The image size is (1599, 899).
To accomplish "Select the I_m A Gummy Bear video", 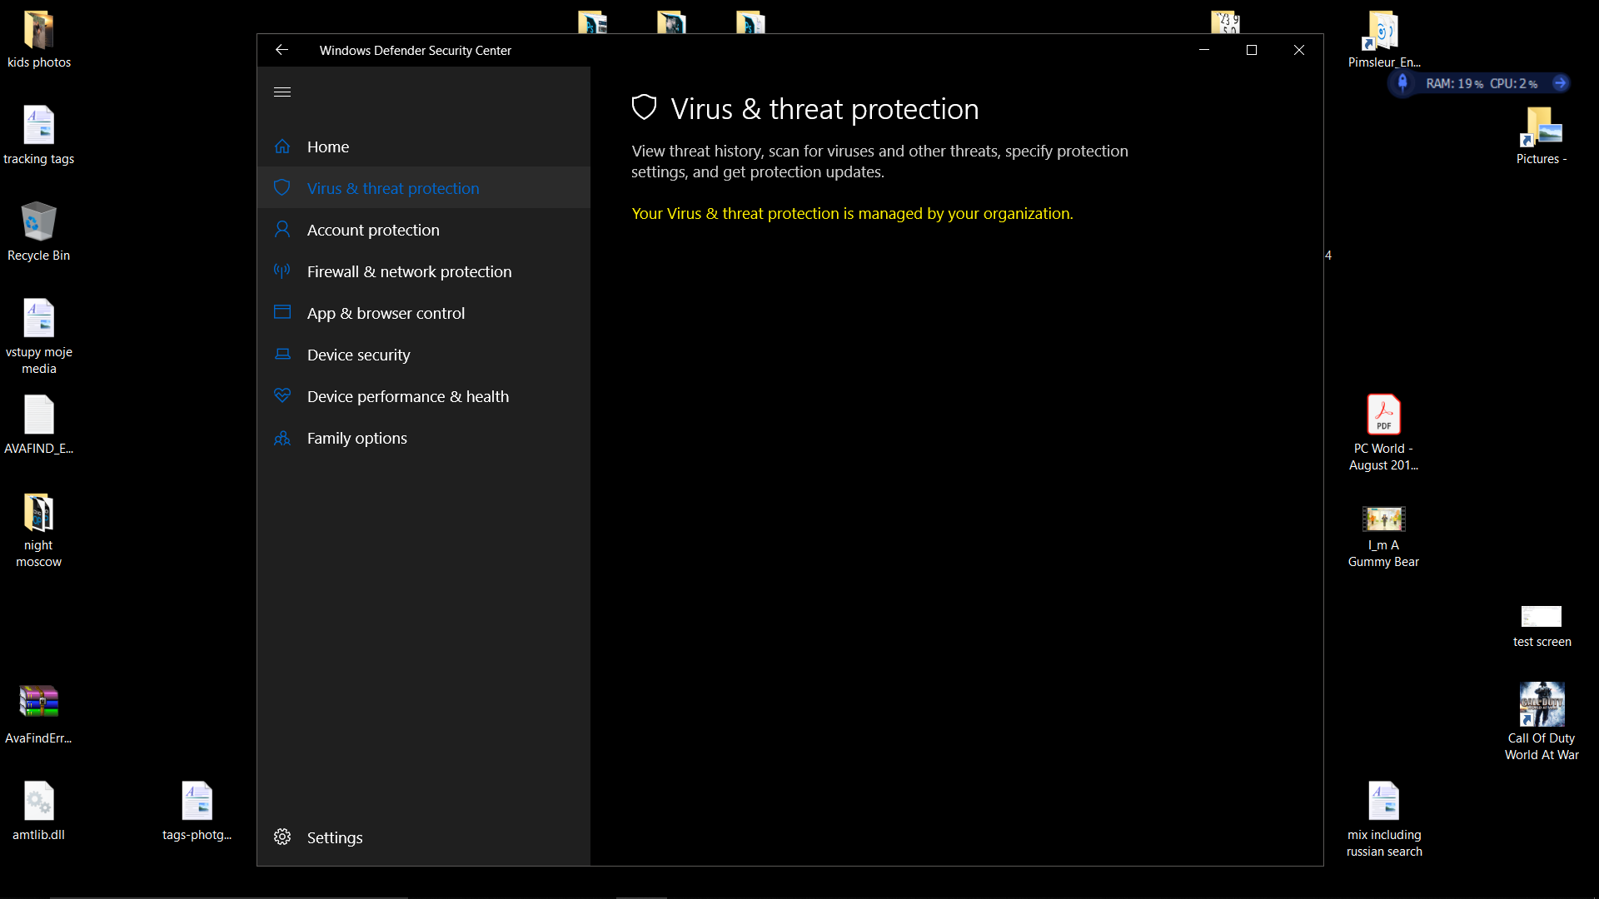I will click(1383, 538).
